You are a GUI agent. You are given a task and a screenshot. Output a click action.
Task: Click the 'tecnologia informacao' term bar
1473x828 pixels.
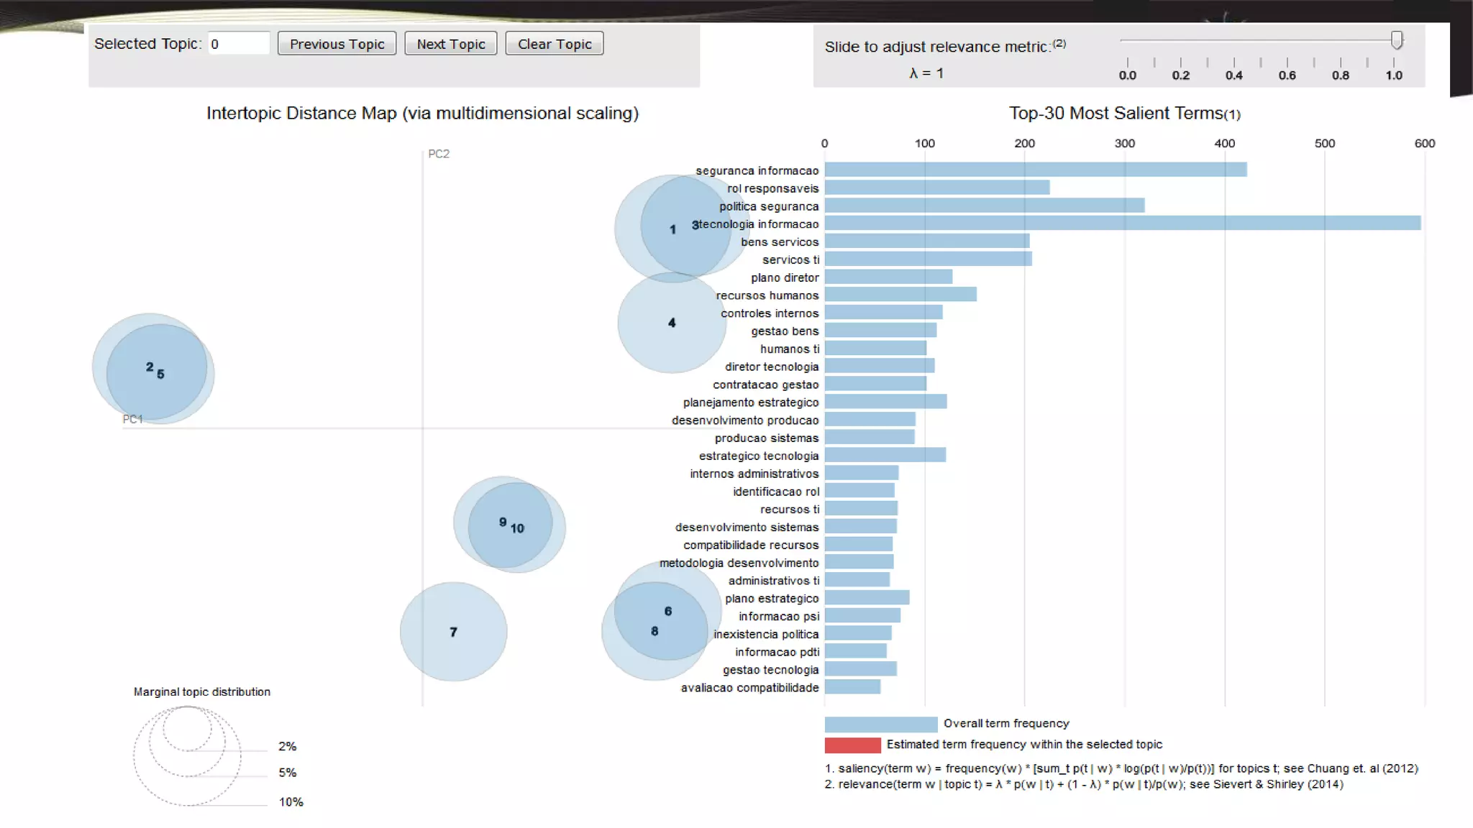(1122, 224)
